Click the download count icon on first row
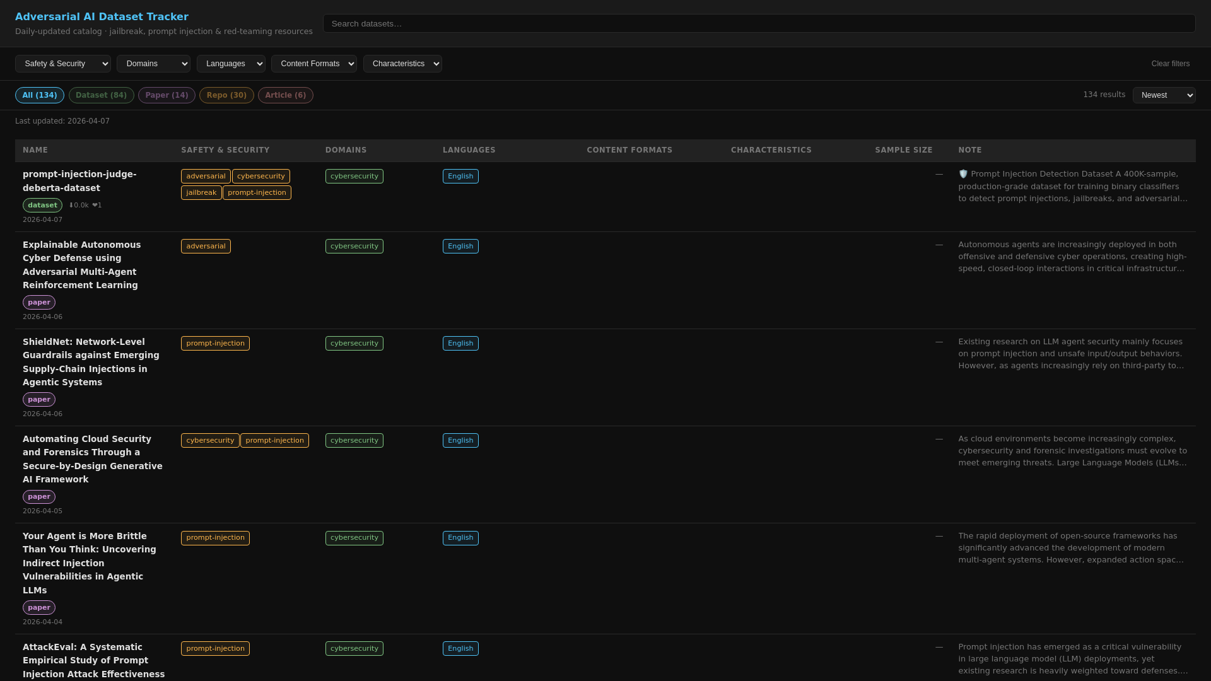This screenshot has height=681, width=1211. click(x=79, y=205)
